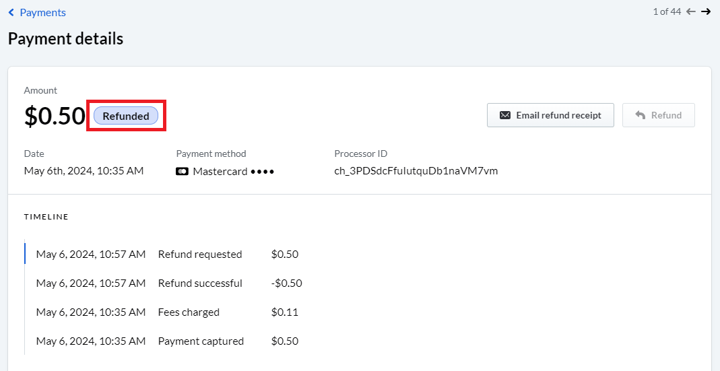
Task: Select the Payment captured timeline entry
Action: tap(167, 341)
